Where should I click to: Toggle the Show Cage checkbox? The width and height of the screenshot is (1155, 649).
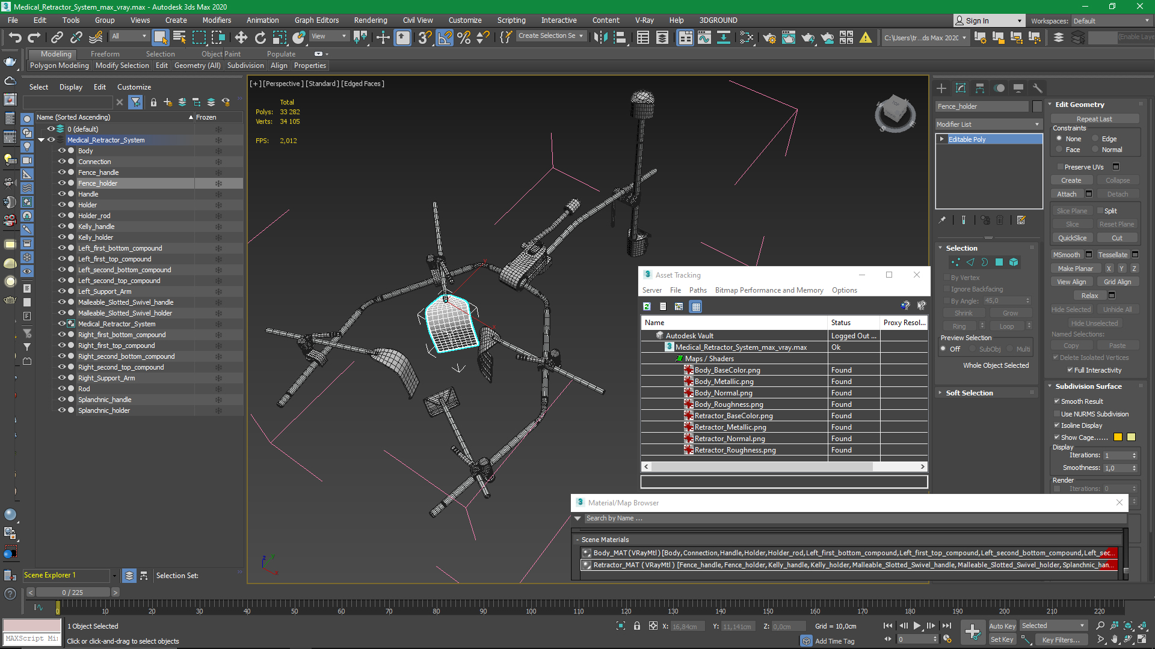1057,437
